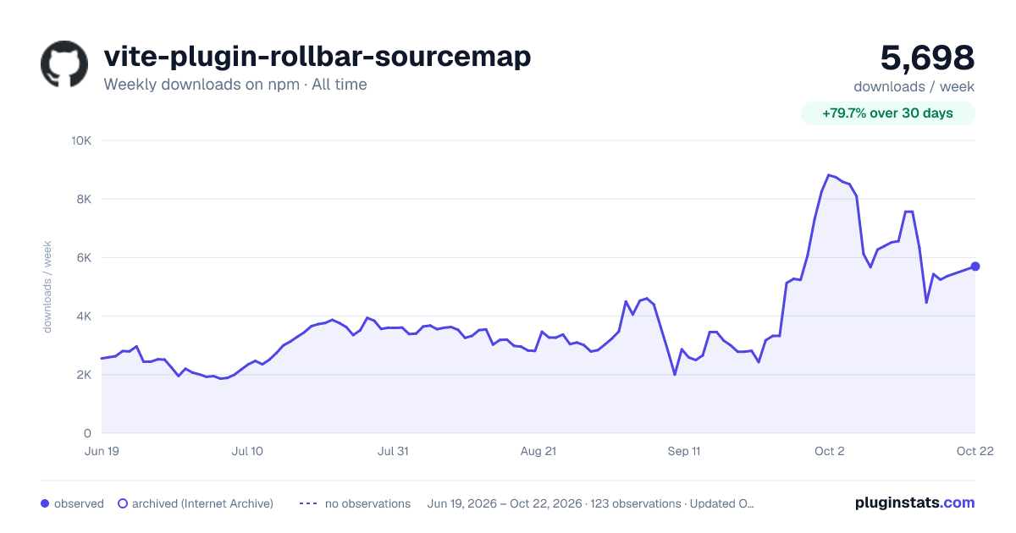
Task: Click the Sep 11 x-axis label
Action: click(684, 451)
